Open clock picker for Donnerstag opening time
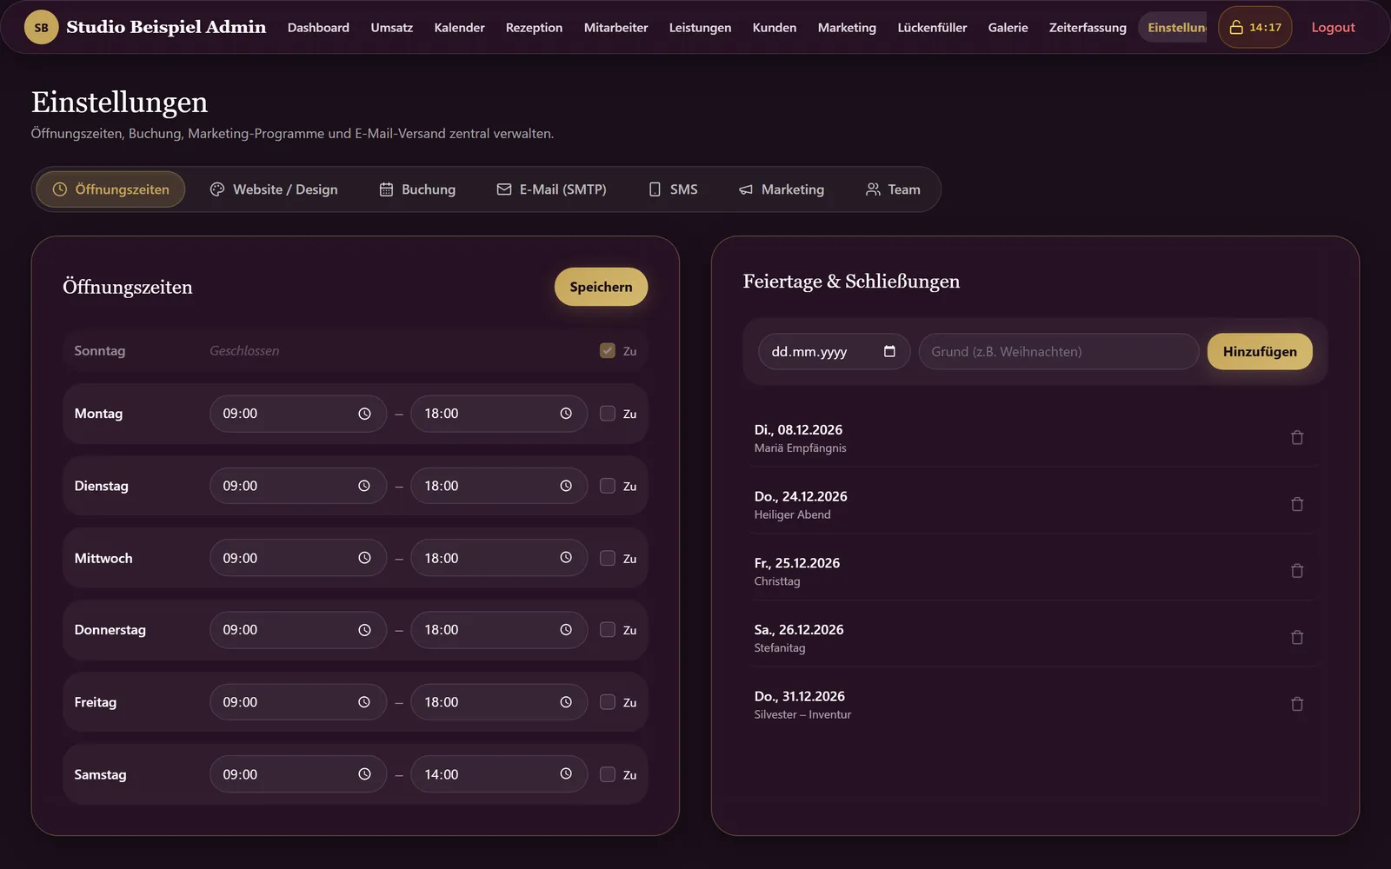The image size is (1391, 869). 364,630
